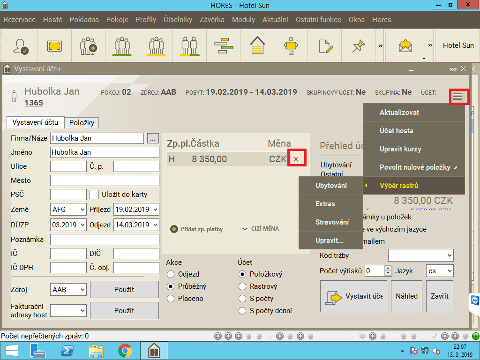
Task: Click Přidat zp. platby link
Action: (x=196, y=229)
